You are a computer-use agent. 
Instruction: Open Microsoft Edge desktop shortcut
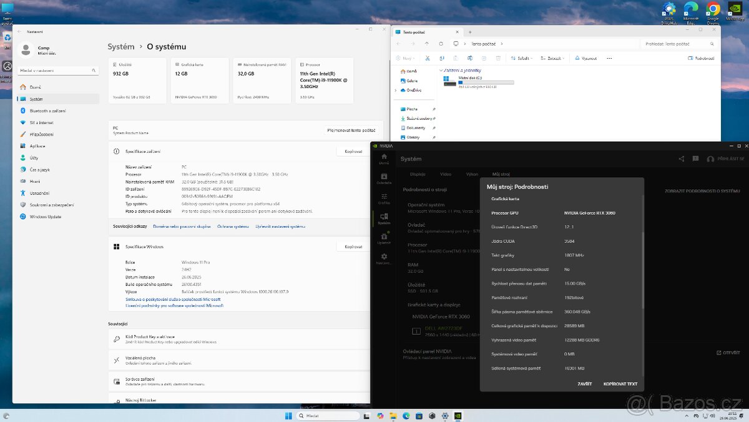coord(690,12)
